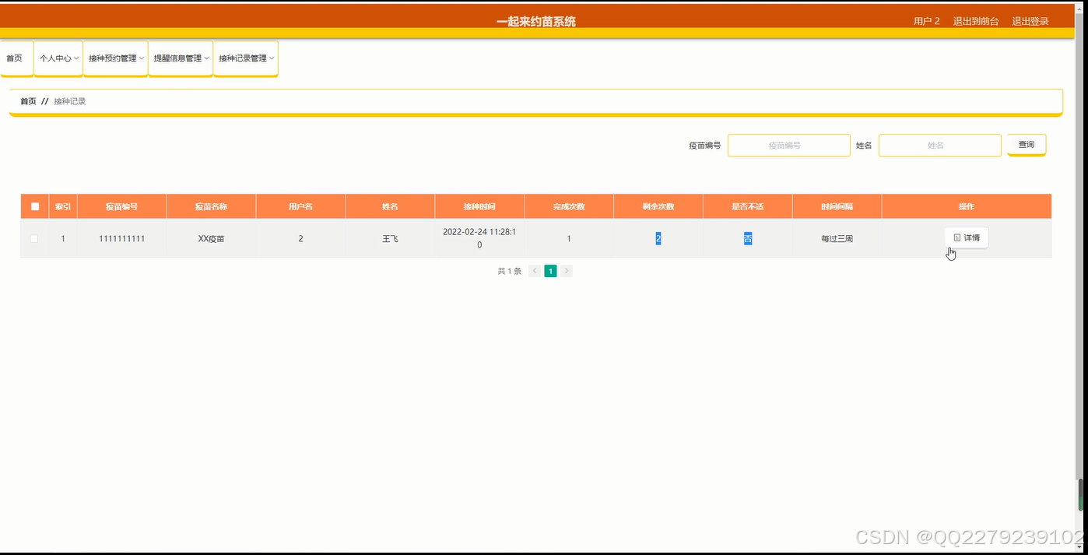Expand the 接种预约管理 menu
Screen dimensions: 1088x555
click(x=111, y=58)
